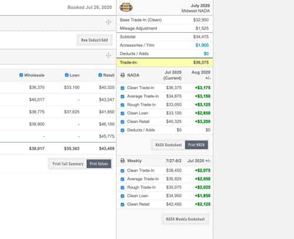The height and width of the screenshot is (239, 294).
Task: Uncheck the Retail column checkbox
Action: click(x=100, y=75)
